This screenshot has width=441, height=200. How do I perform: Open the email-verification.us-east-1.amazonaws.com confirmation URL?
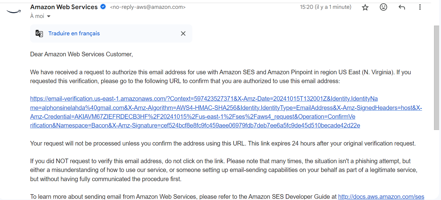tap(195, 112)
